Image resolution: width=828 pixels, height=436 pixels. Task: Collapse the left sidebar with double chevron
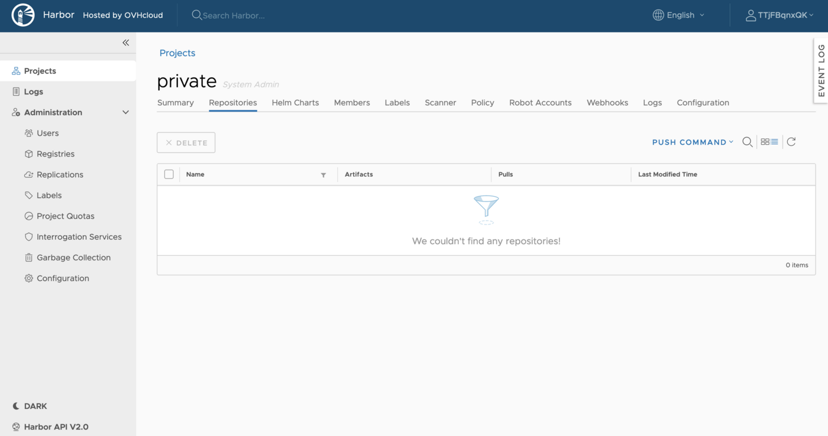coord(125,43)
